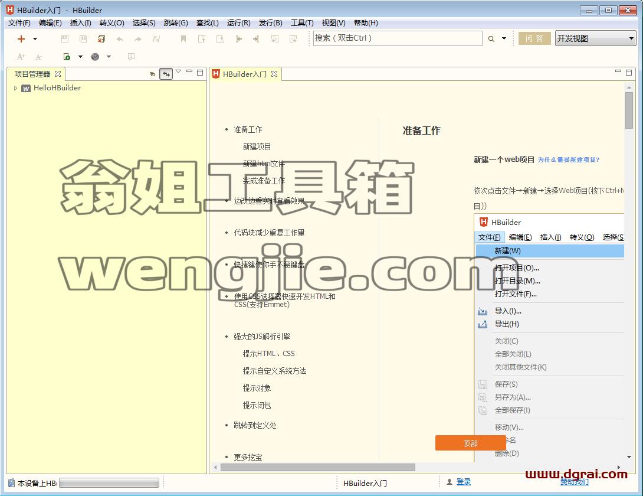Viewport: 643px width, 496px height.
Task: Maximize the project manager panel
Action: pos(200,73)
